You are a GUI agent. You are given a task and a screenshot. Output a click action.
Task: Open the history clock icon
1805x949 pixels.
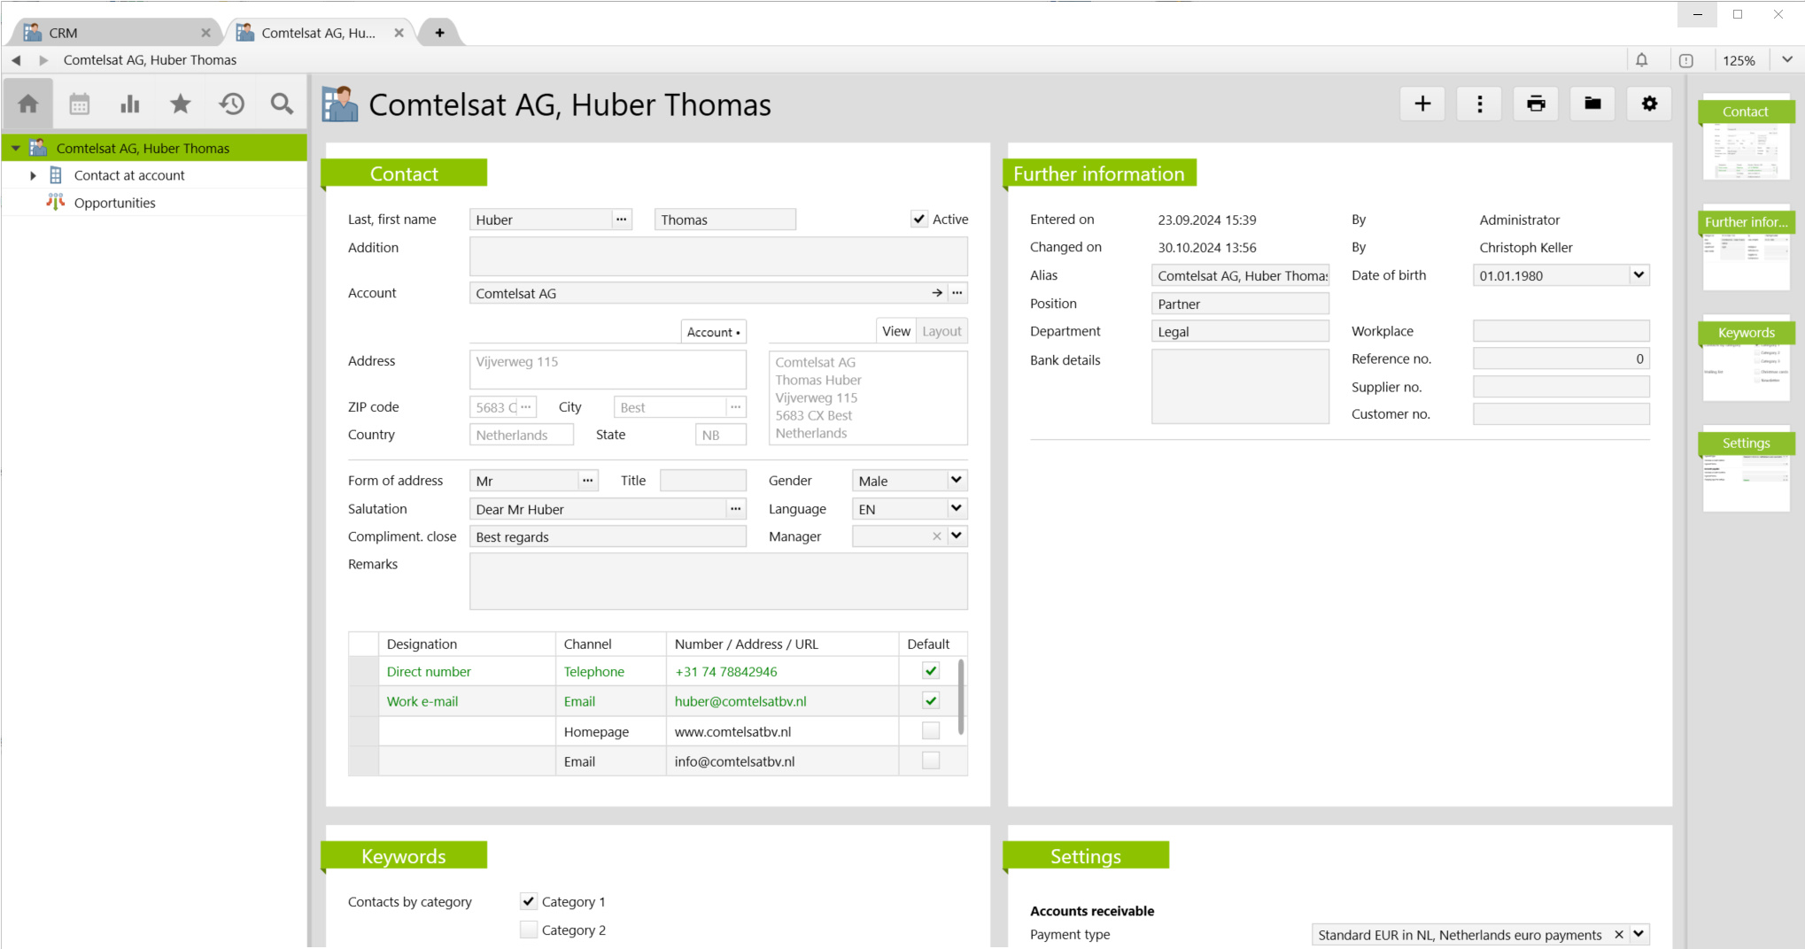[x=231, y=104]
